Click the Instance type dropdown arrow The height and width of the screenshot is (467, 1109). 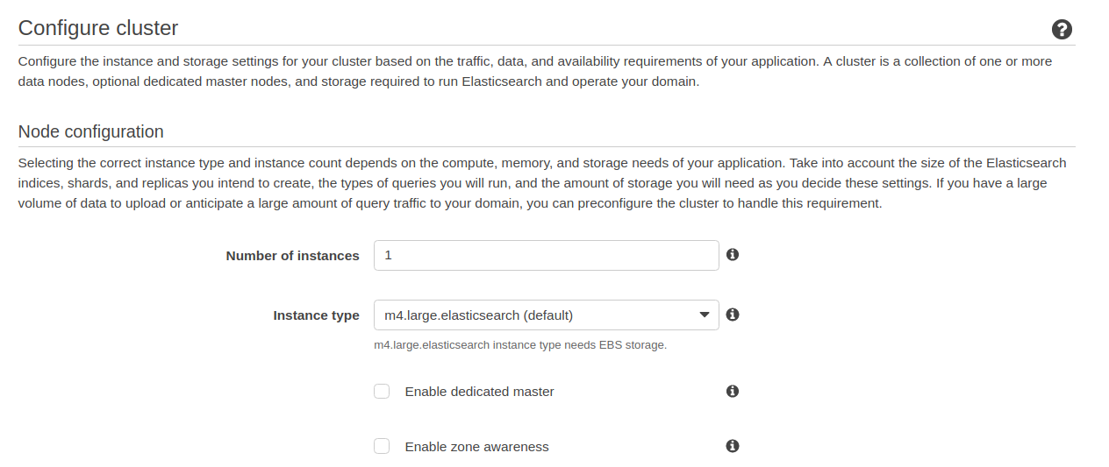(704, 315)
